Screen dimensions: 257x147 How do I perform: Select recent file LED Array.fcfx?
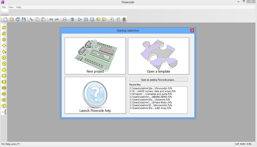(151, 108)
